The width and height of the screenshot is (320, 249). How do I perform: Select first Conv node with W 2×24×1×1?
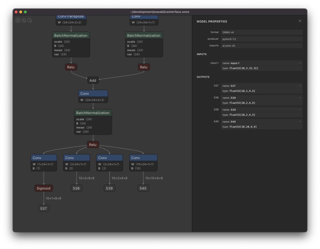point(77,158)
